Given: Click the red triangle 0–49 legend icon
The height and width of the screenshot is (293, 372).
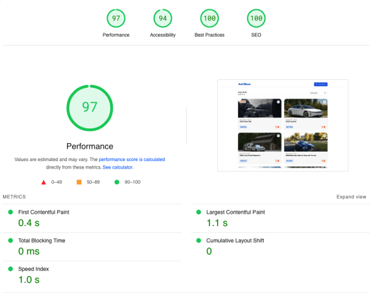Looking at the screenshot, I should [43, 182].
